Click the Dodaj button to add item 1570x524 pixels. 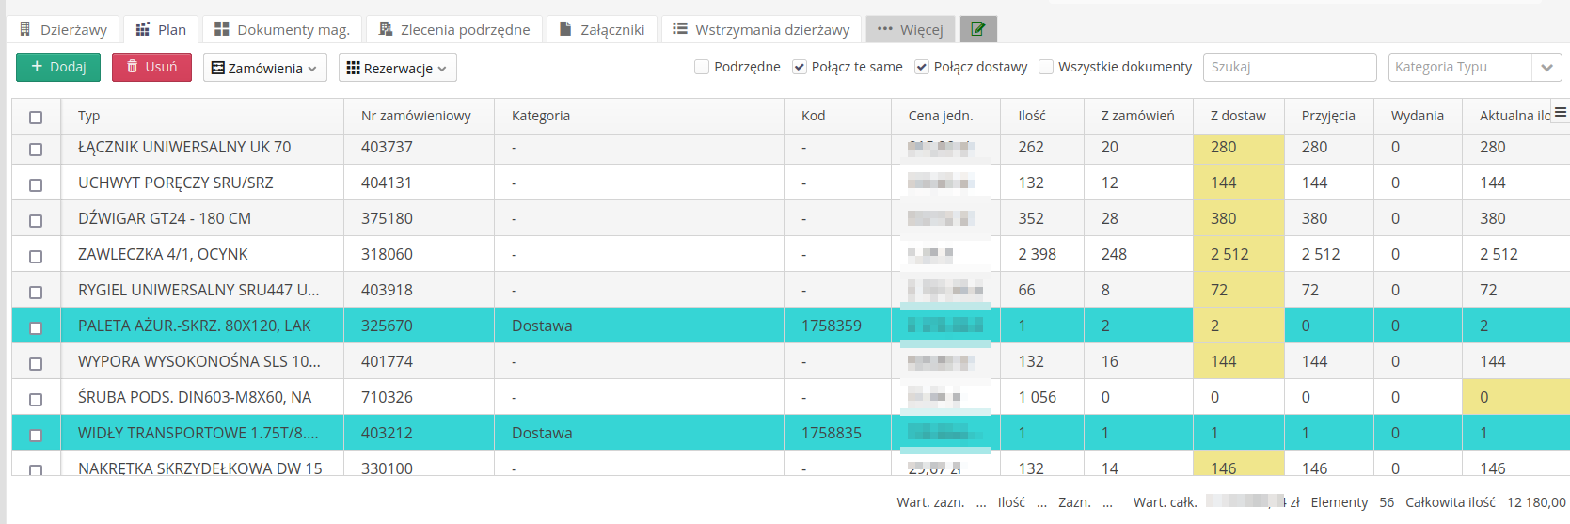pyautogui.click(x=58, y=67)
